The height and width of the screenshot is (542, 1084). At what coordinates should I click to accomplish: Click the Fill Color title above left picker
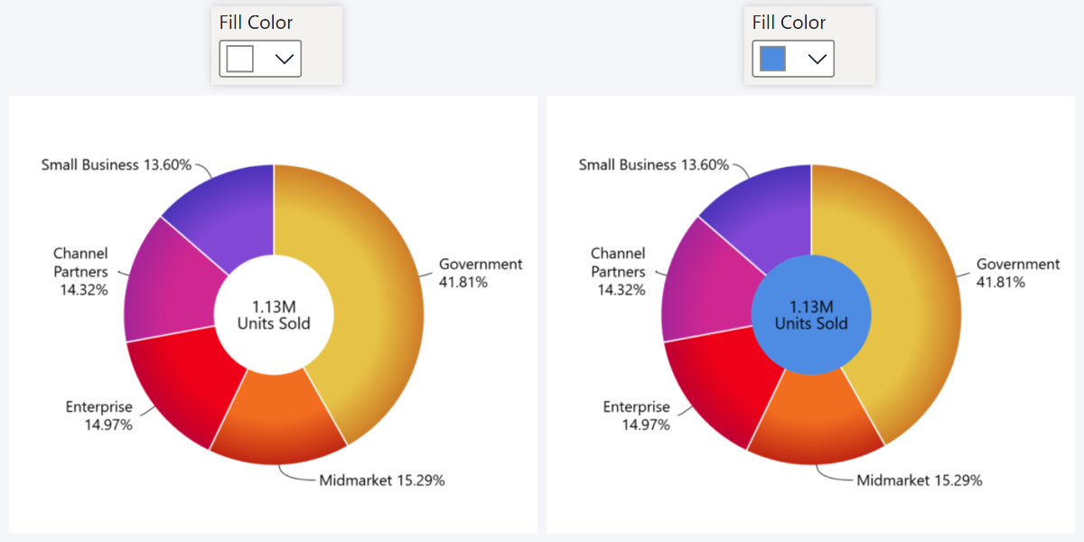pyautogui.click(x=256, y=22)
